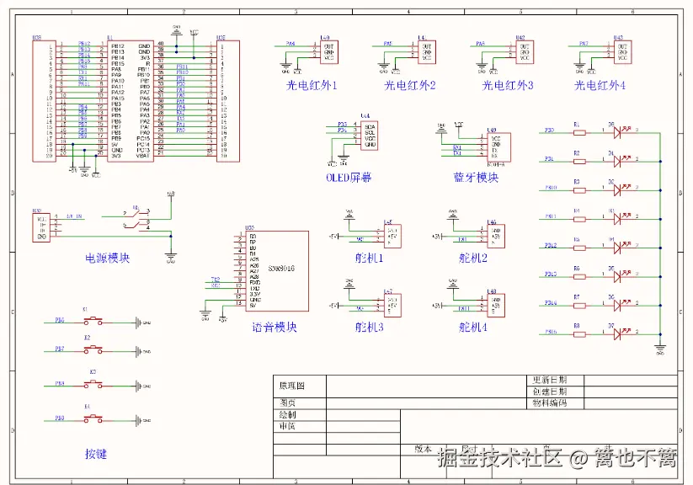The image size is (693, 485).
Task: Select the 舵机1 servo connector component
Action: pyautogui.click(x=392, y=236)
